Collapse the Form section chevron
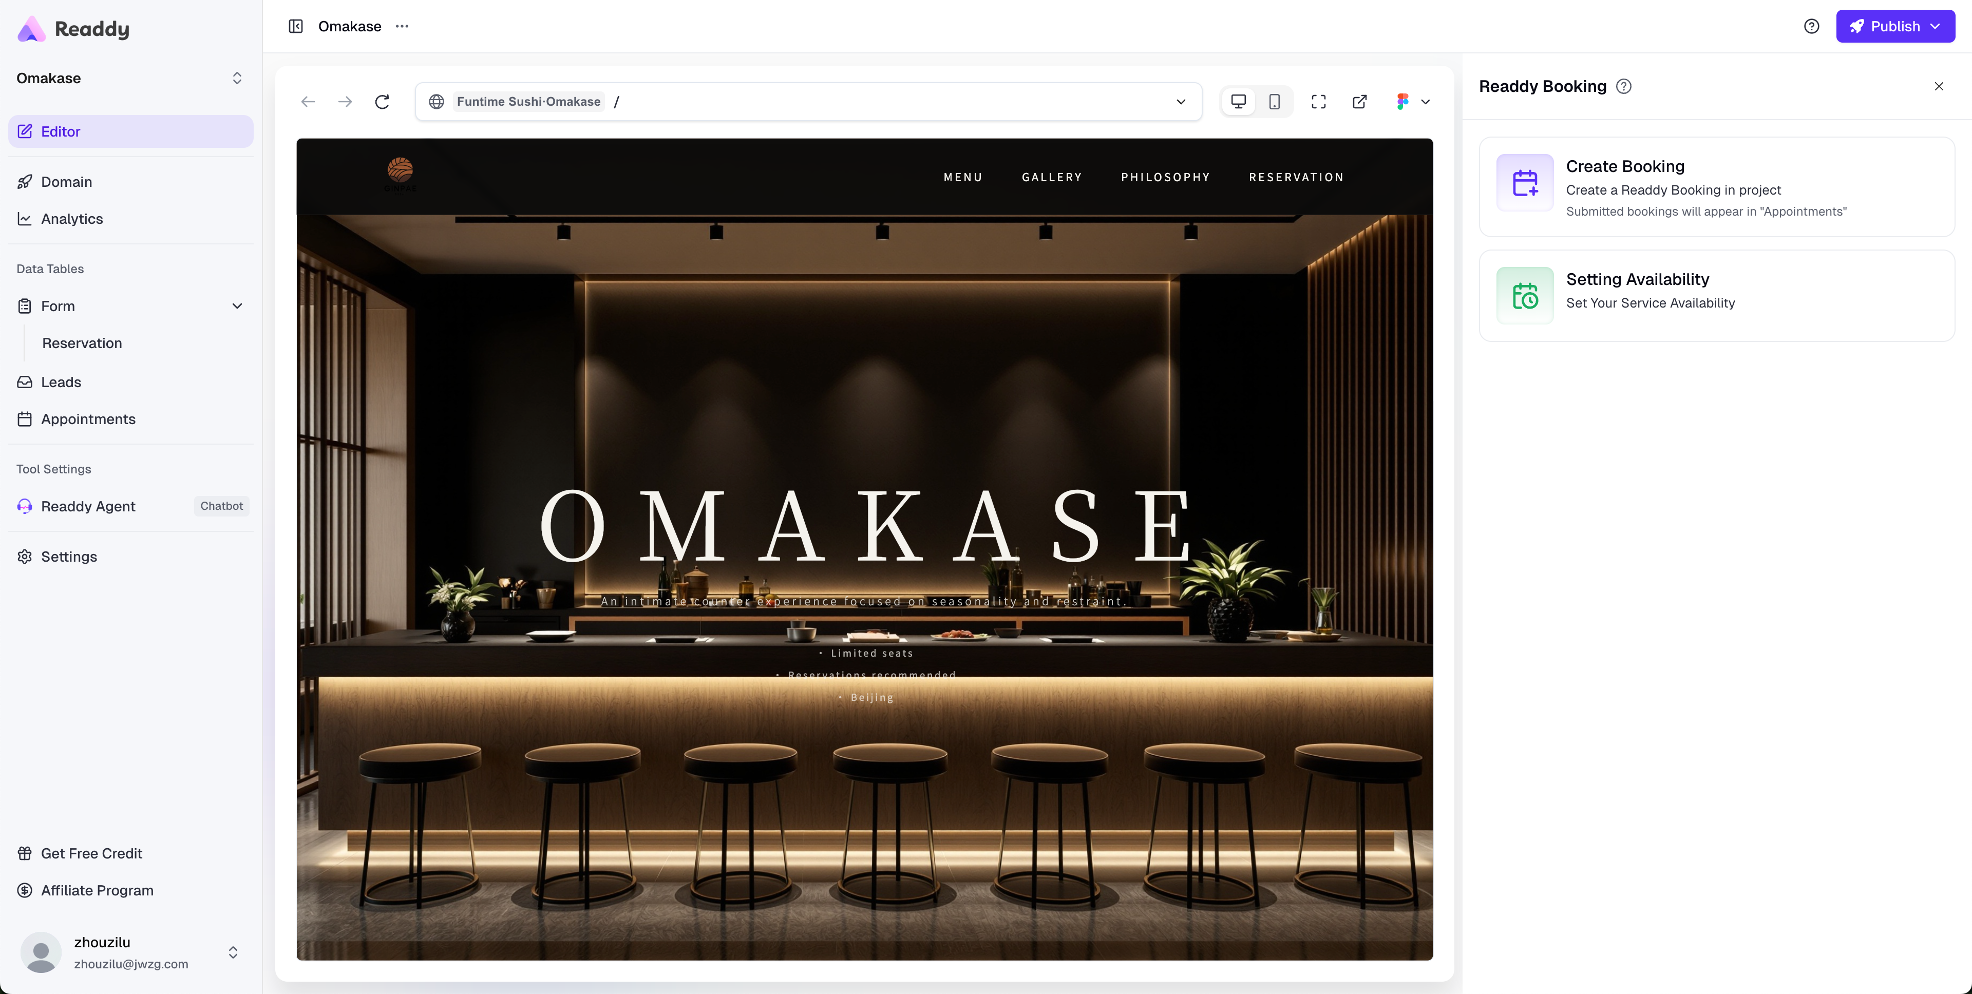This screenshot has height=994, width=1972. click(x=237, y=306)
